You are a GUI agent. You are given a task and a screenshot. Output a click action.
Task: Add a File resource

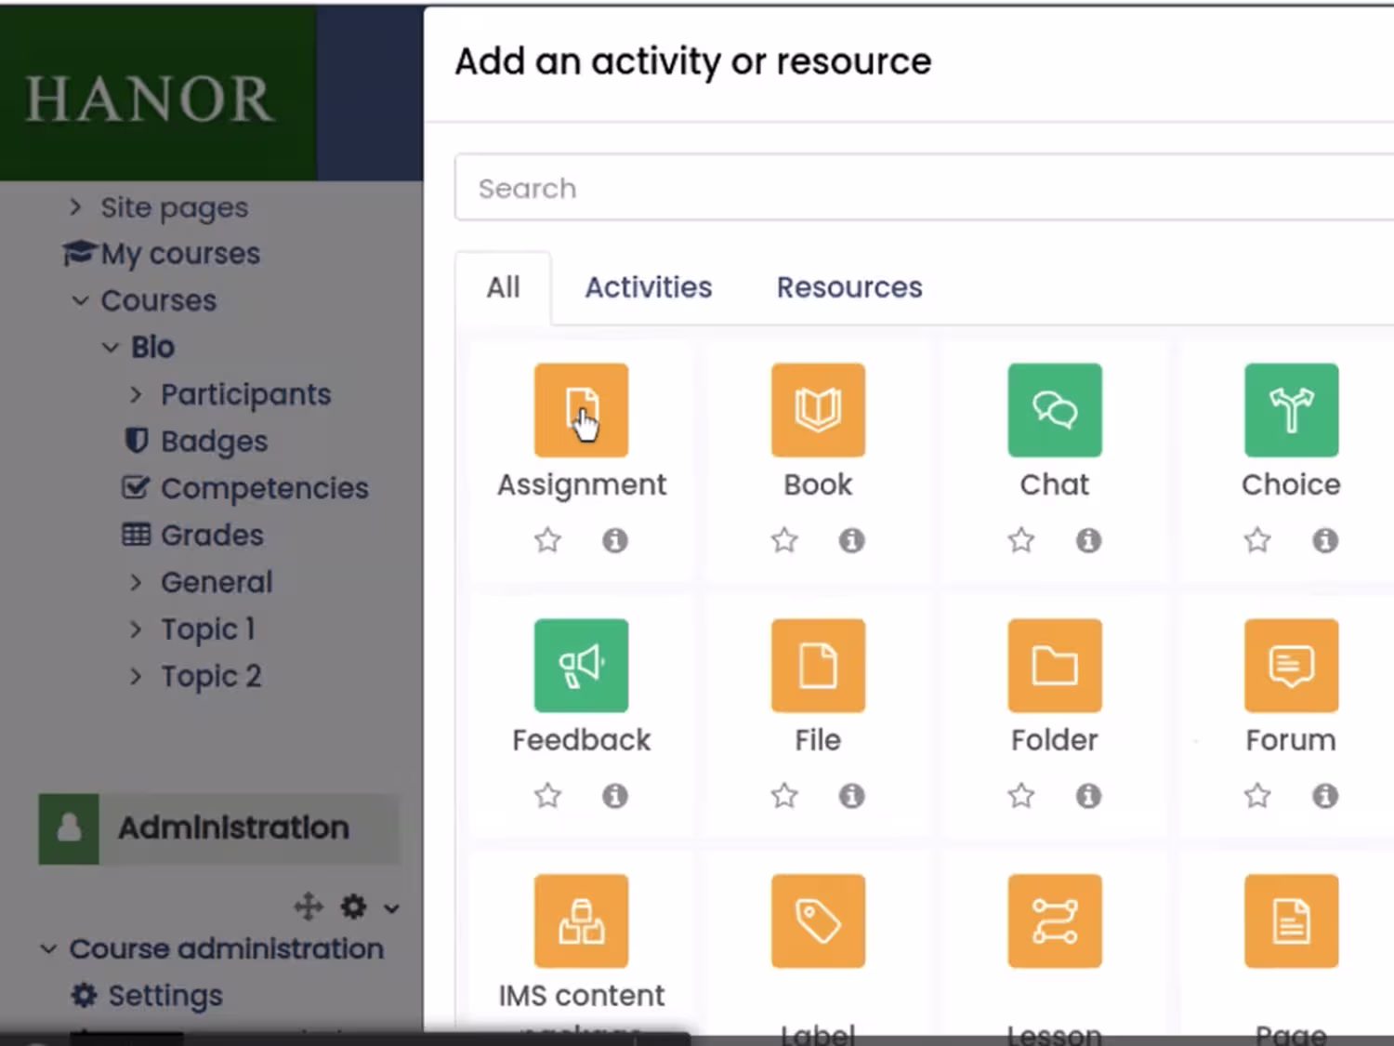pyautogui.click(x=818, y=666)
